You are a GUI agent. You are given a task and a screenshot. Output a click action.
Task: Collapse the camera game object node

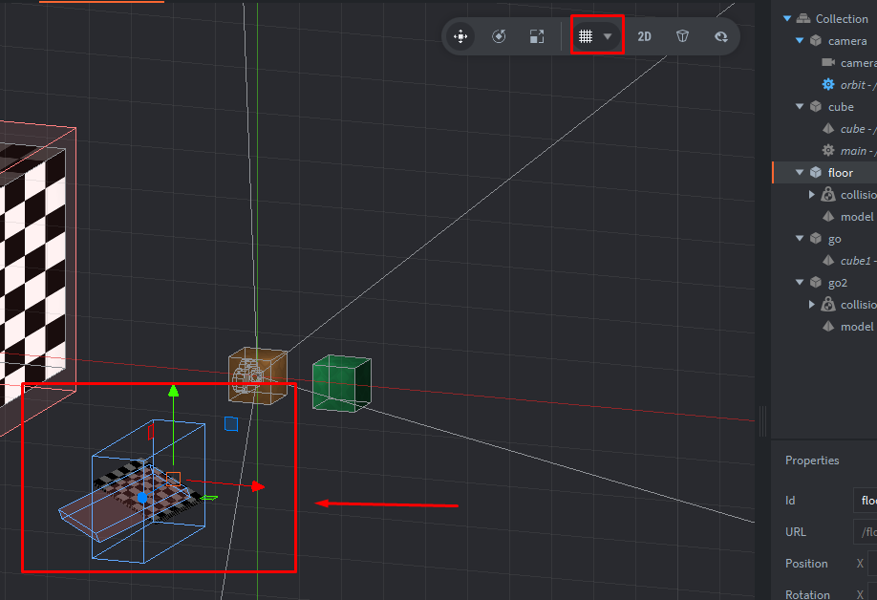tap(800, 41)
